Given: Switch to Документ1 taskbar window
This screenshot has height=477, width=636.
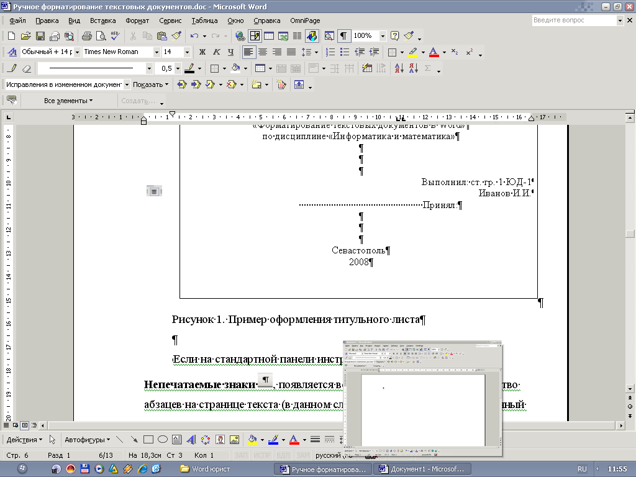Looking at the screenshot, I should tap(422, 469).
